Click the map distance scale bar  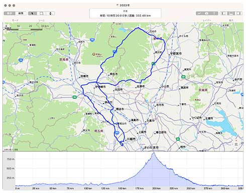tap(24, 30)
